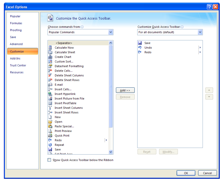This screenshot has height=182, width=223.
Task: Confirm with the OK button
Action: [x=186, y=173]
